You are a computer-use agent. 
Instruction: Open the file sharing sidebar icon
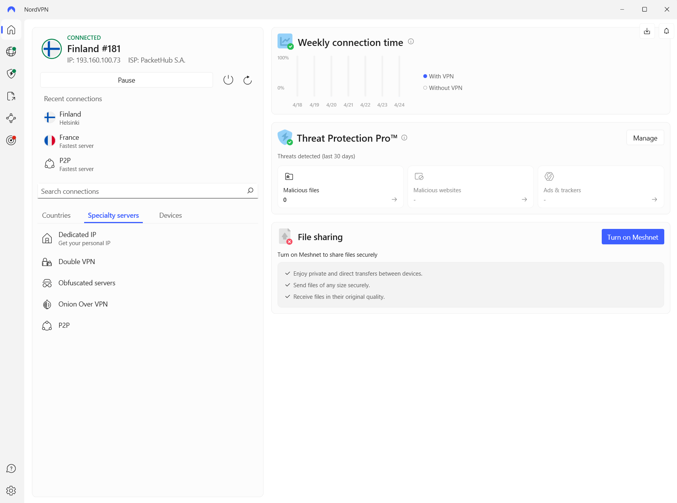11,96
